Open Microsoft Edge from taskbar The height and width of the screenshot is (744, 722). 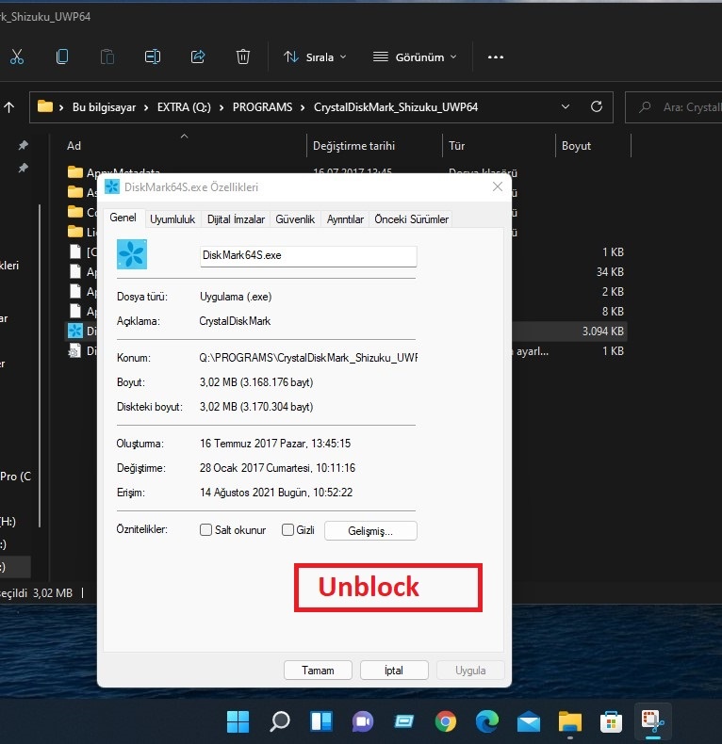tap(487, 721)
